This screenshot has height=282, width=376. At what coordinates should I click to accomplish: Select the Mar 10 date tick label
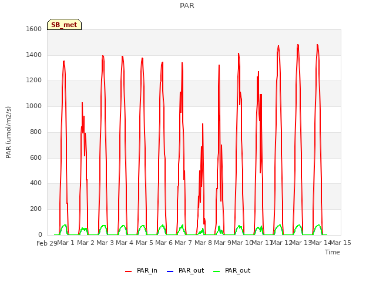[x=242, y=243]
